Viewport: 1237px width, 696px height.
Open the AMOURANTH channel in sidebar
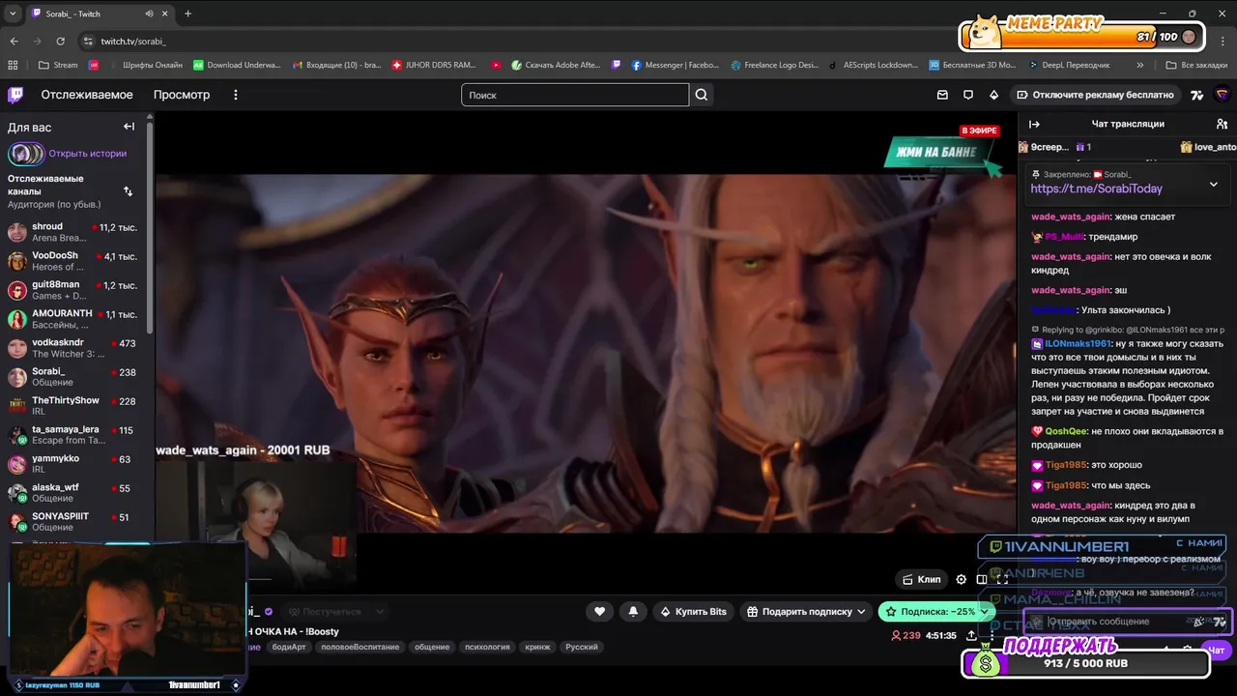[x=73, y=319]
